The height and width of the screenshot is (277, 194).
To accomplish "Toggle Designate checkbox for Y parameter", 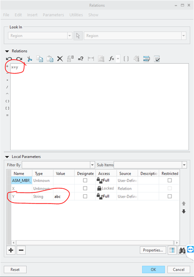I will 85,196.
